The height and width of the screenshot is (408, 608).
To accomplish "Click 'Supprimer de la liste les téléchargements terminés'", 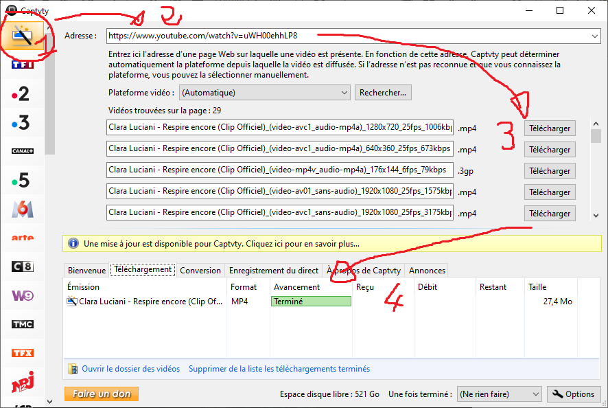I will pos(279,368).
